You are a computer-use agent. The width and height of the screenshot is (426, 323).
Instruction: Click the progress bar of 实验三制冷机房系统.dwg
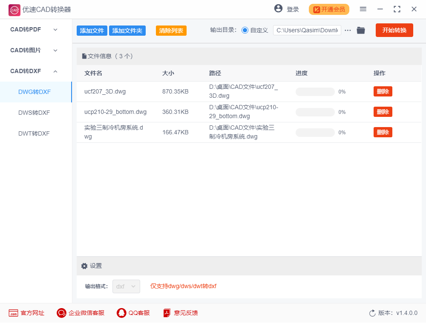(x=315, y=132)
